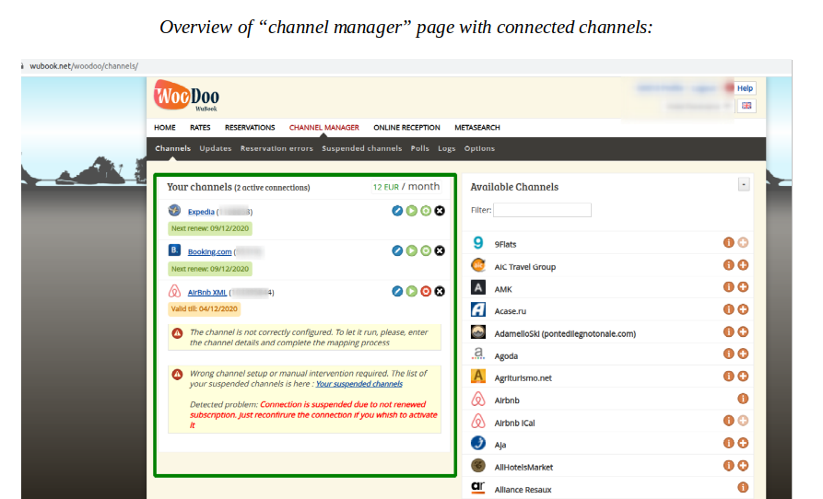Click the Filter input field
This screenshot has height=499, width=823.
coord(542,210)
